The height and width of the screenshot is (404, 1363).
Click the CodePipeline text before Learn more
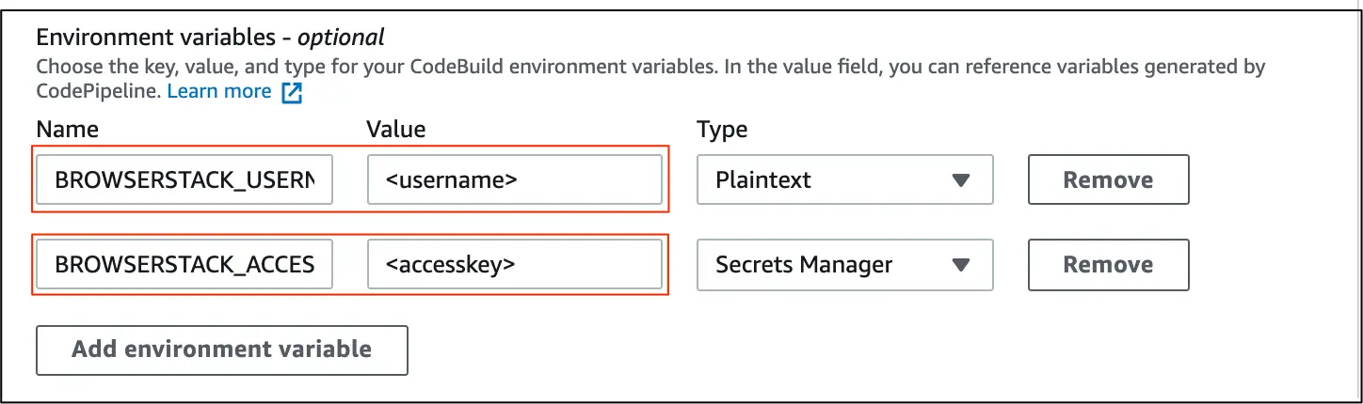[98, 92]
